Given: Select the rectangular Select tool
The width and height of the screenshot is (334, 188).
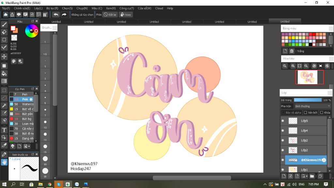Looking at the screenshot, I should (x=4, y=90).
